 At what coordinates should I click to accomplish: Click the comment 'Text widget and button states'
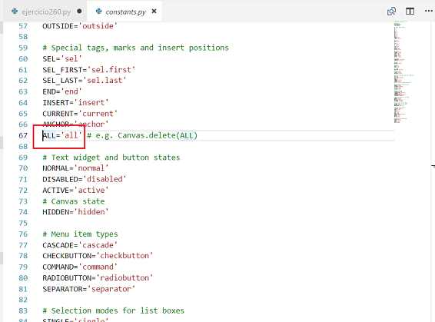pyautogui.click(x=111, y=158)
